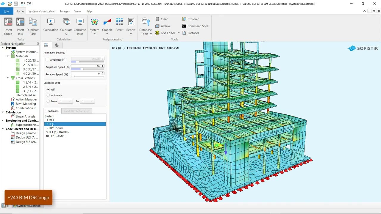Open the Design ULS task
This screenshot has width=381, height=214.
coord(24,138)
